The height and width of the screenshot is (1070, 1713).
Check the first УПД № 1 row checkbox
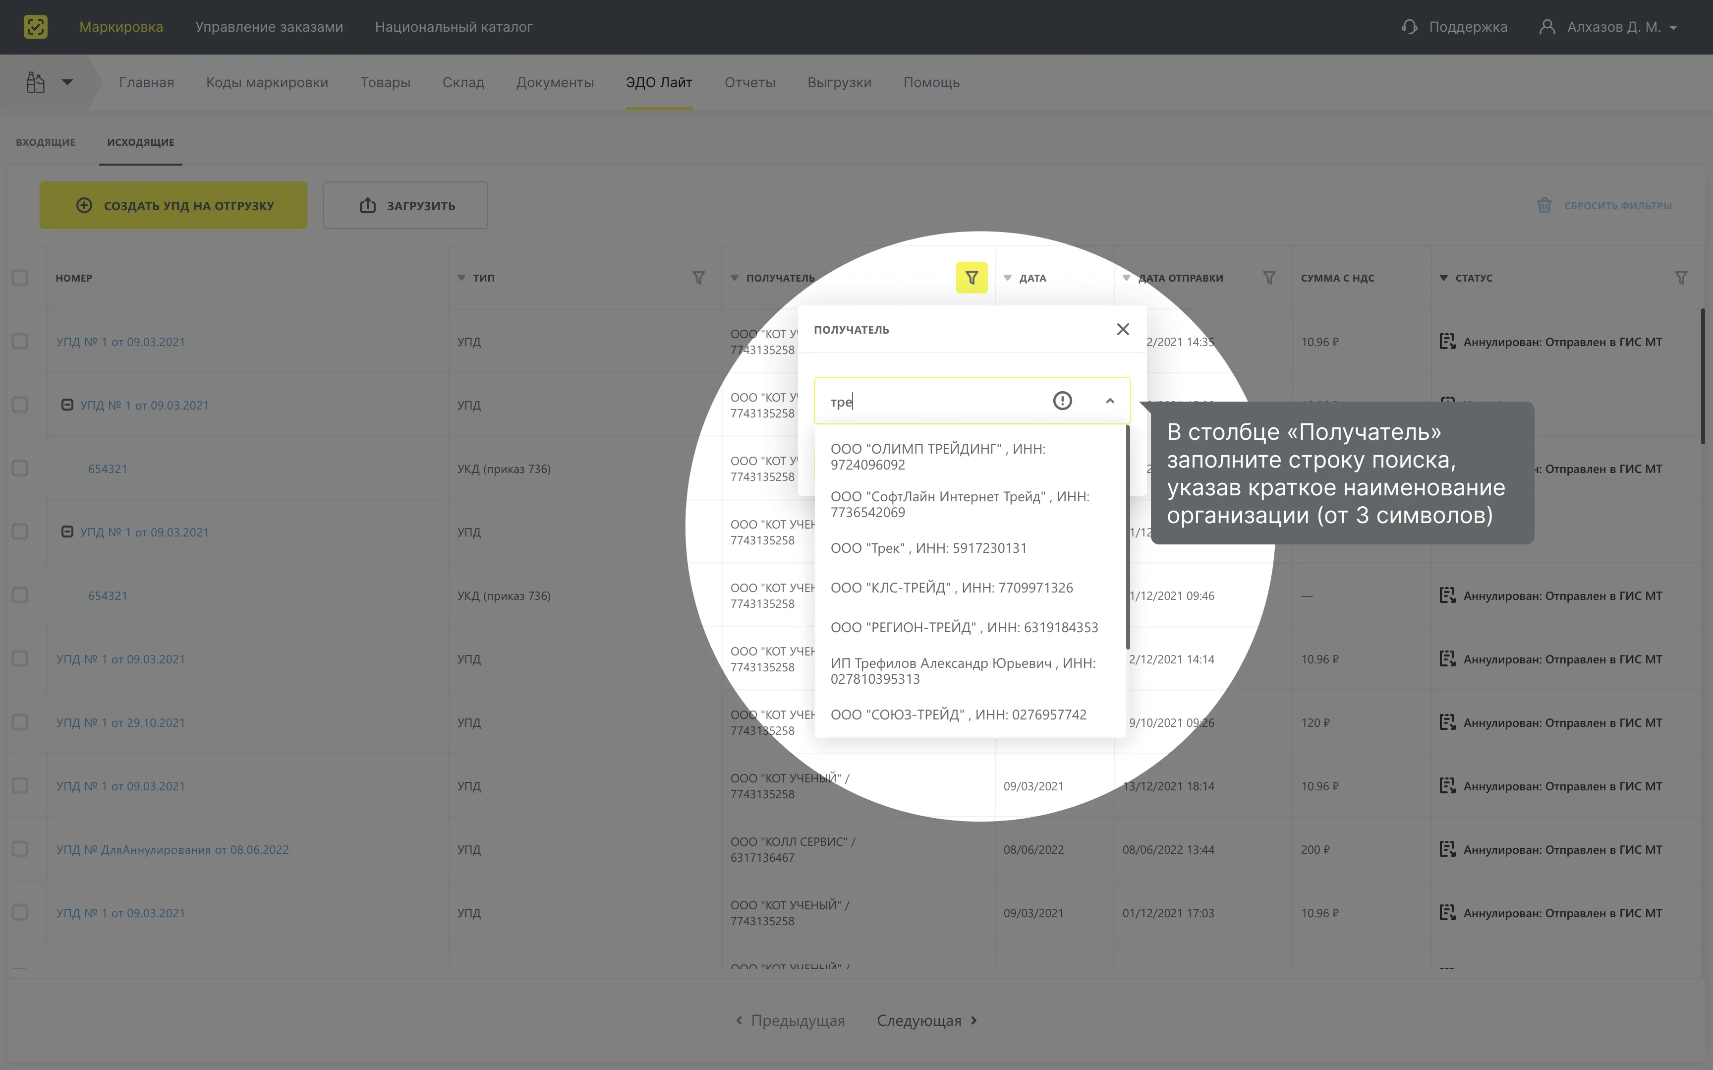tap(20, 341)
